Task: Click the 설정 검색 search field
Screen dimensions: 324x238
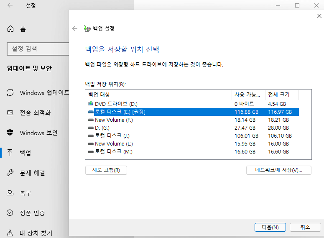Action: (38, 49)
